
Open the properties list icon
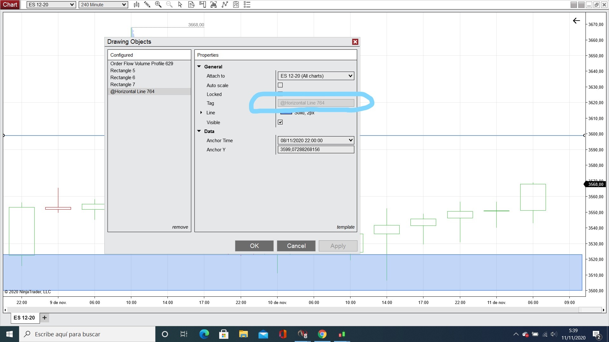[x=247, y=5]
